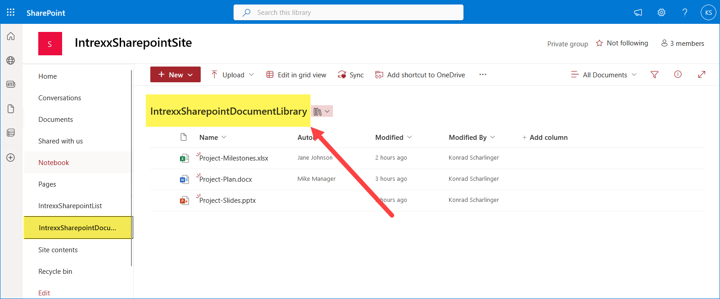
Task: Open Documents in left navigation
Action: click(56, 120)
